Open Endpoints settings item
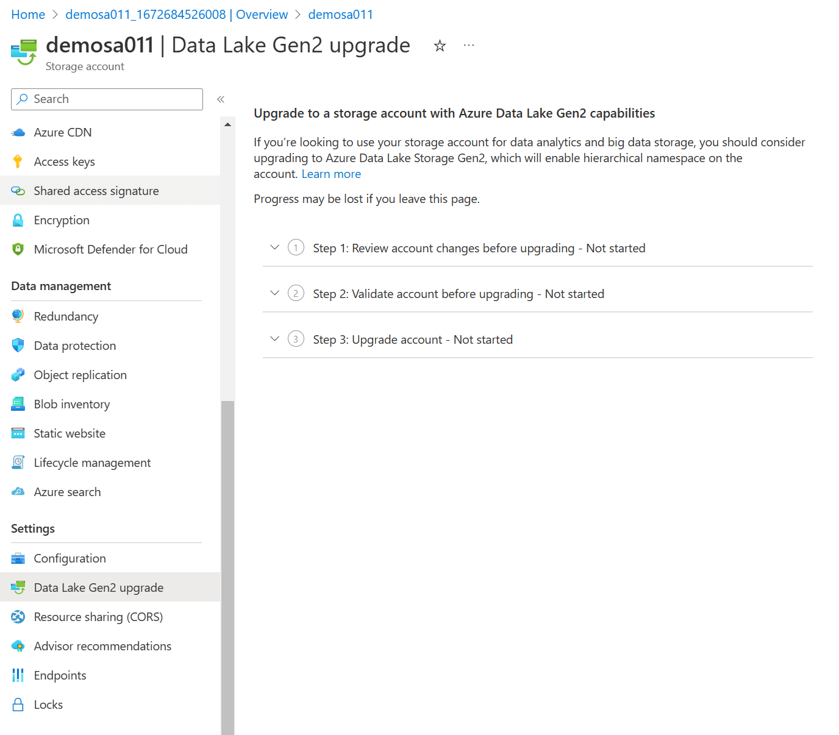The image size is (839, 735). pyautogui.click(x=110, y=675)
